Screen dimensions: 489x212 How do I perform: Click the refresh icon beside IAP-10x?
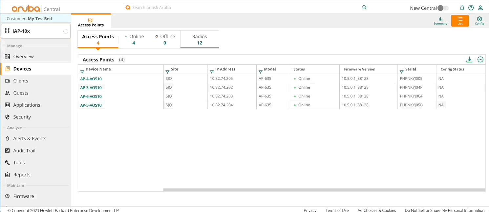coord(66,31)
